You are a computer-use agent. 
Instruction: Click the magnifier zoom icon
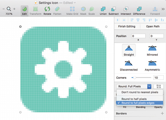9,9
